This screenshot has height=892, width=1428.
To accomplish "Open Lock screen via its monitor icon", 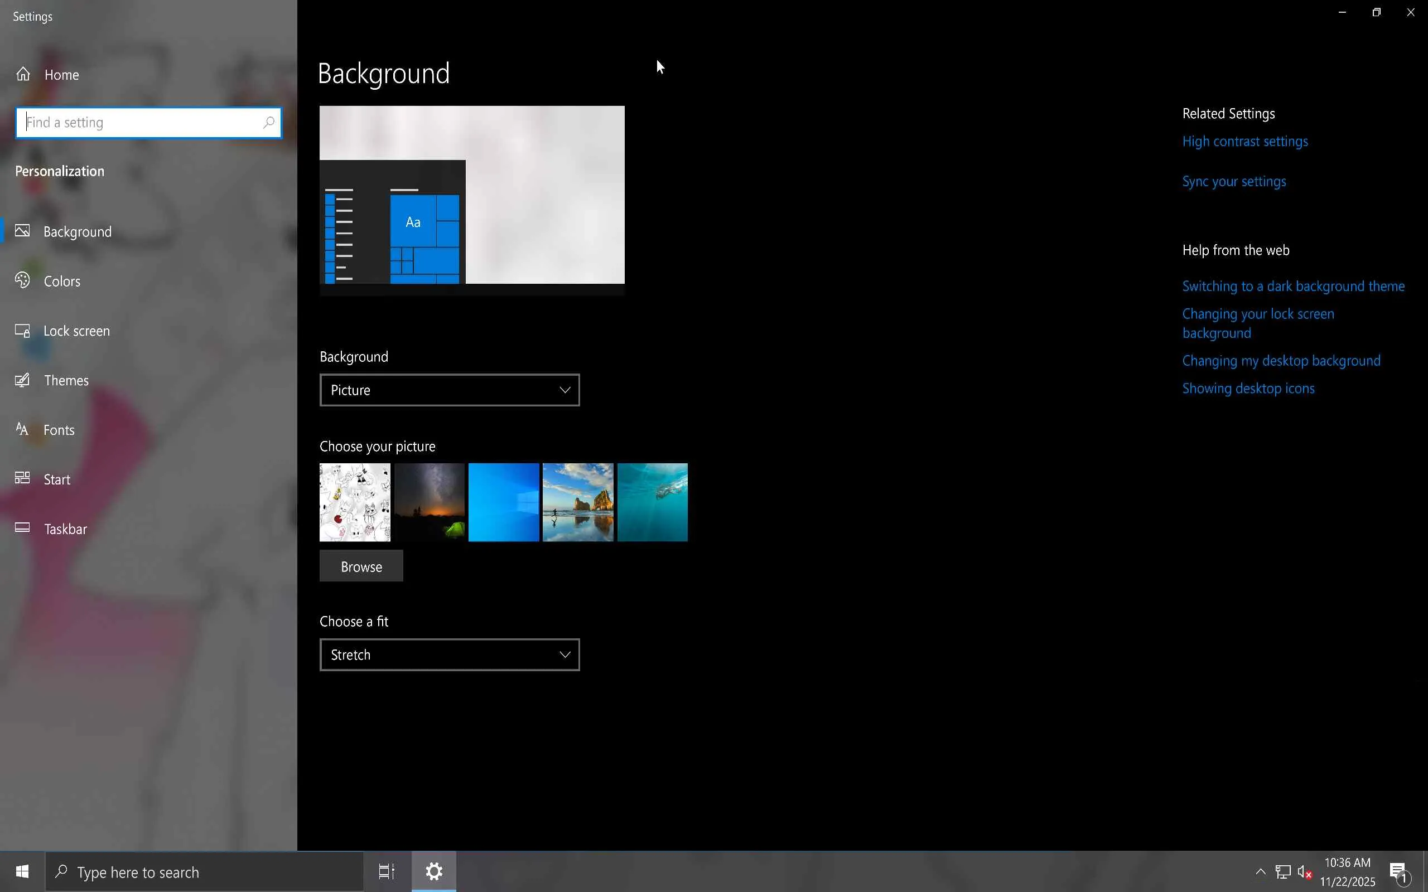I will (22, 331).
